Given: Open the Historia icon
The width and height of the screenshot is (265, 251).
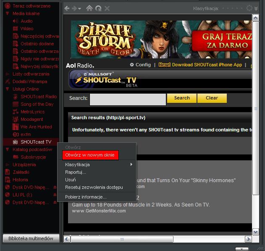Looking at the screenshot, I should [x=8, y=180].
